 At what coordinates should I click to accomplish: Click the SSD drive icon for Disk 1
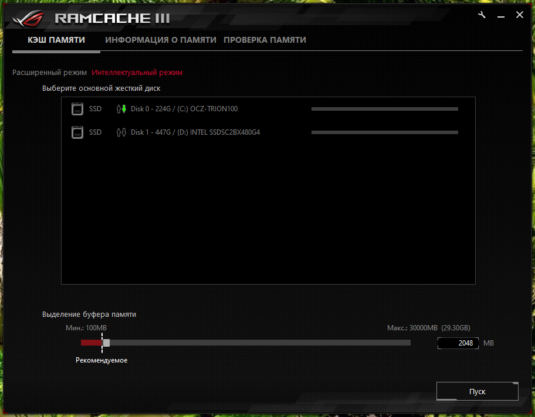pos(77,132)
